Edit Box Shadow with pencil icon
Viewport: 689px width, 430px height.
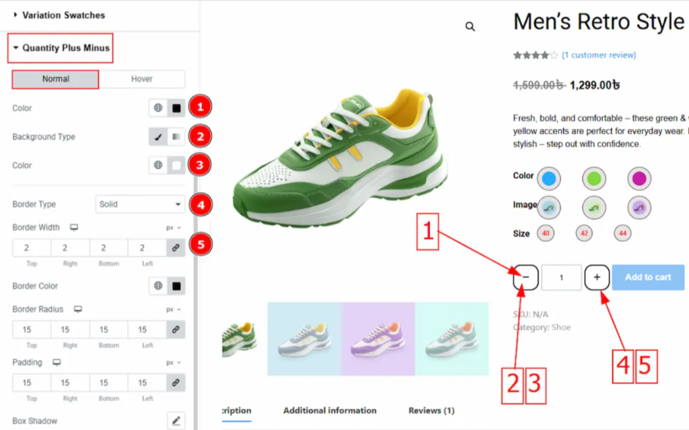176,421
